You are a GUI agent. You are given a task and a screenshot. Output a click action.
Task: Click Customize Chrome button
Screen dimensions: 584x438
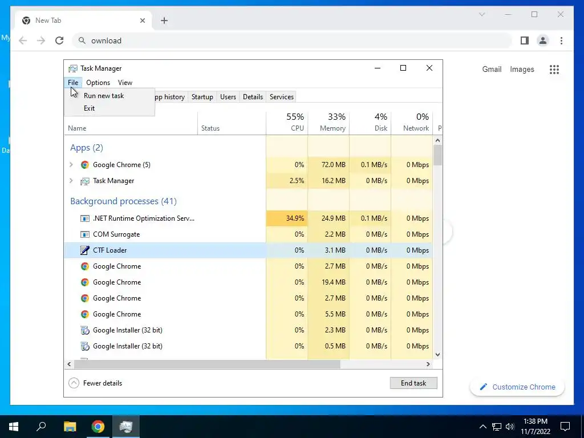(517, 387)
